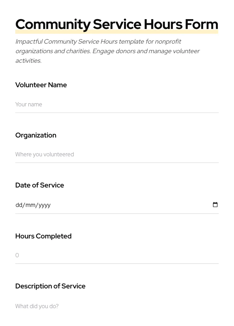
Task: Click the 'Organization' field label
Action: (36, 135)
